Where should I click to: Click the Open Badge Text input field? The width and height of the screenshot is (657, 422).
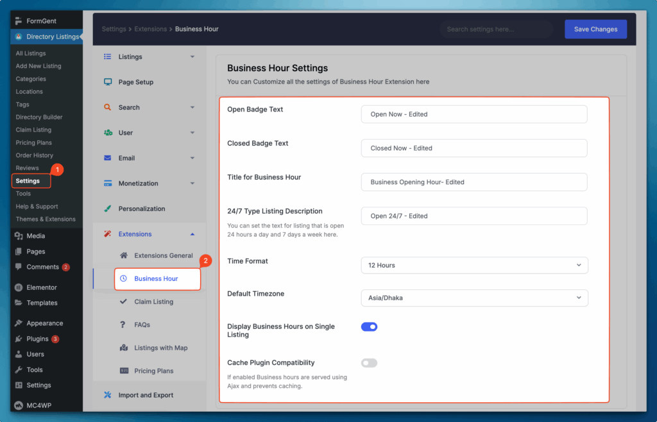coord(474,114)
